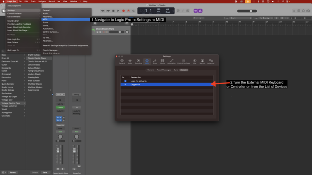The image size is (312, 175).
Task: Expand the Key Commands submenu
Action: pyautogui.click(x=23, y=17)
